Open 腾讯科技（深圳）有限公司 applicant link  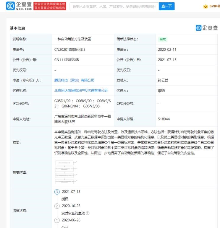point(74,80)
